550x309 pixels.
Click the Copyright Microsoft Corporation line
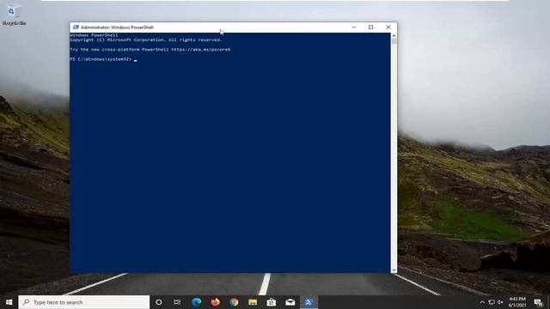coord(146,40)
